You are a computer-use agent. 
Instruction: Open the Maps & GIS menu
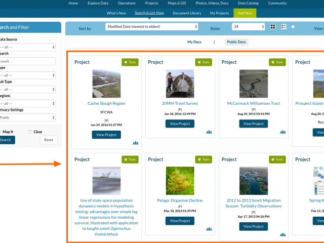(177, 4)
